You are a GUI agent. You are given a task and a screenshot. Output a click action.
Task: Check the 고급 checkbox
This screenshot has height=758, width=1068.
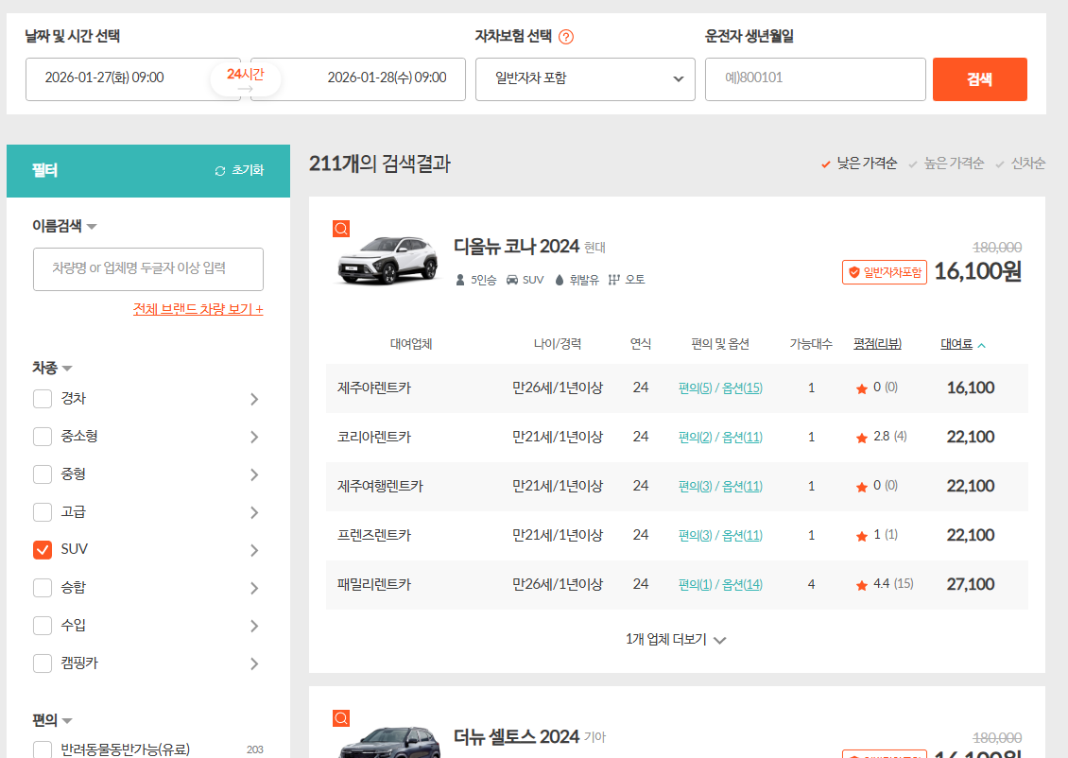43,512
